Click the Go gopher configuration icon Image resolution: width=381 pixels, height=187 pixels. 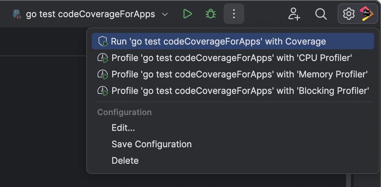tap(16, 14)
